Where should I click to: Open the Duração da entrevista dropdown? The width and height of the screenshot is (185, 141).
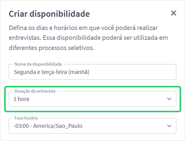pyautogui.click(x=92, y=99)
